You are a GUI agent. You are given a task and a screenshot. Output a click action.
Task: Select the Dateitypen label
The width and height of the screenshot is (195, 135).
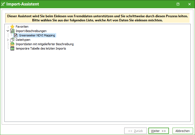(23, 40)
